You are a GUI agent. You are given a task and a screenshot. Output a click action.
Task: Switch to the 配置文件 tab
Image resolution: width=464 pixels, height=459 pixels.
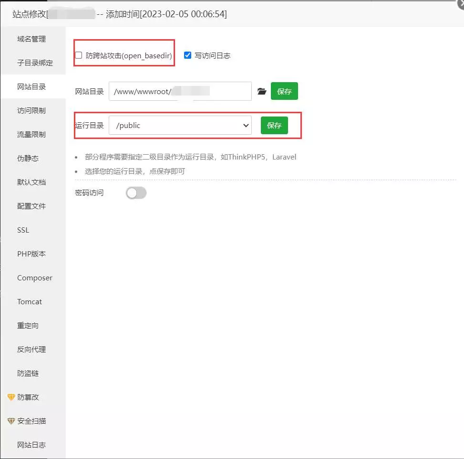click(31, 206)
